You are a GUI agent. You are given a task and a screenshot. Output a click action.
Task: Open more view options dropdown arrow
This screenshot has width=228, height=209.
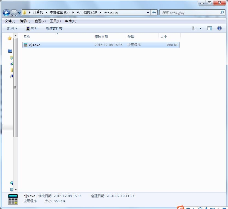point(200,28)
